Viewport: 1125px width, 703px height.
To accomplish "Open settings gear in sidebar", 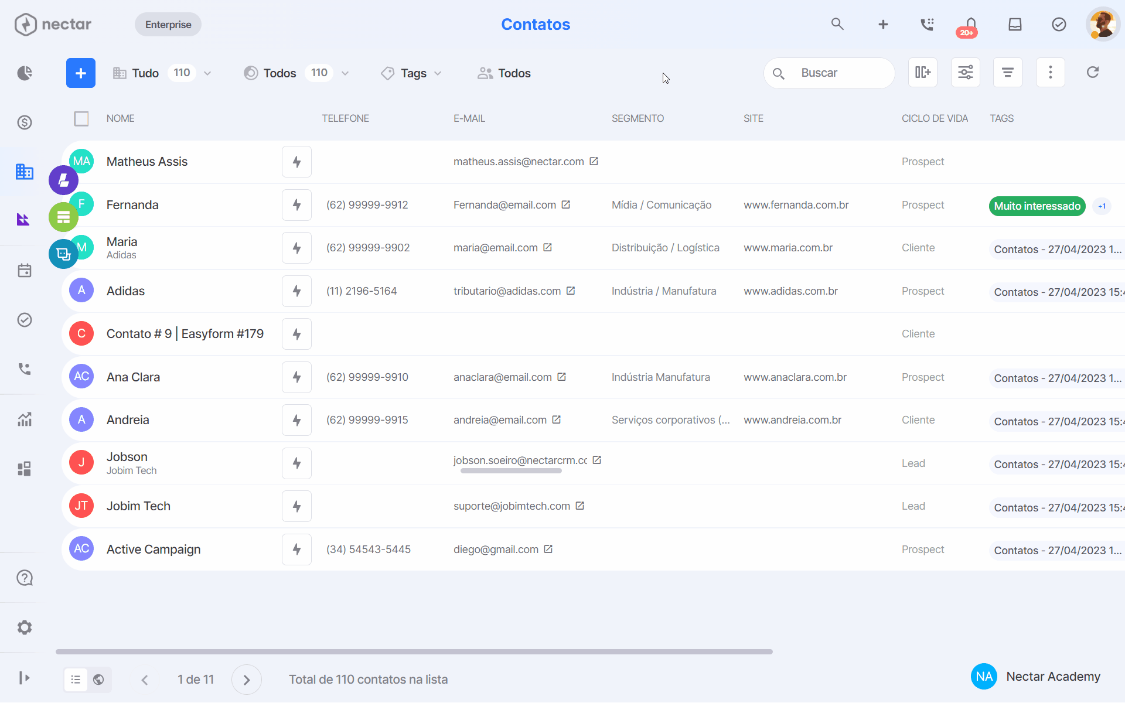I will (25, 627).
